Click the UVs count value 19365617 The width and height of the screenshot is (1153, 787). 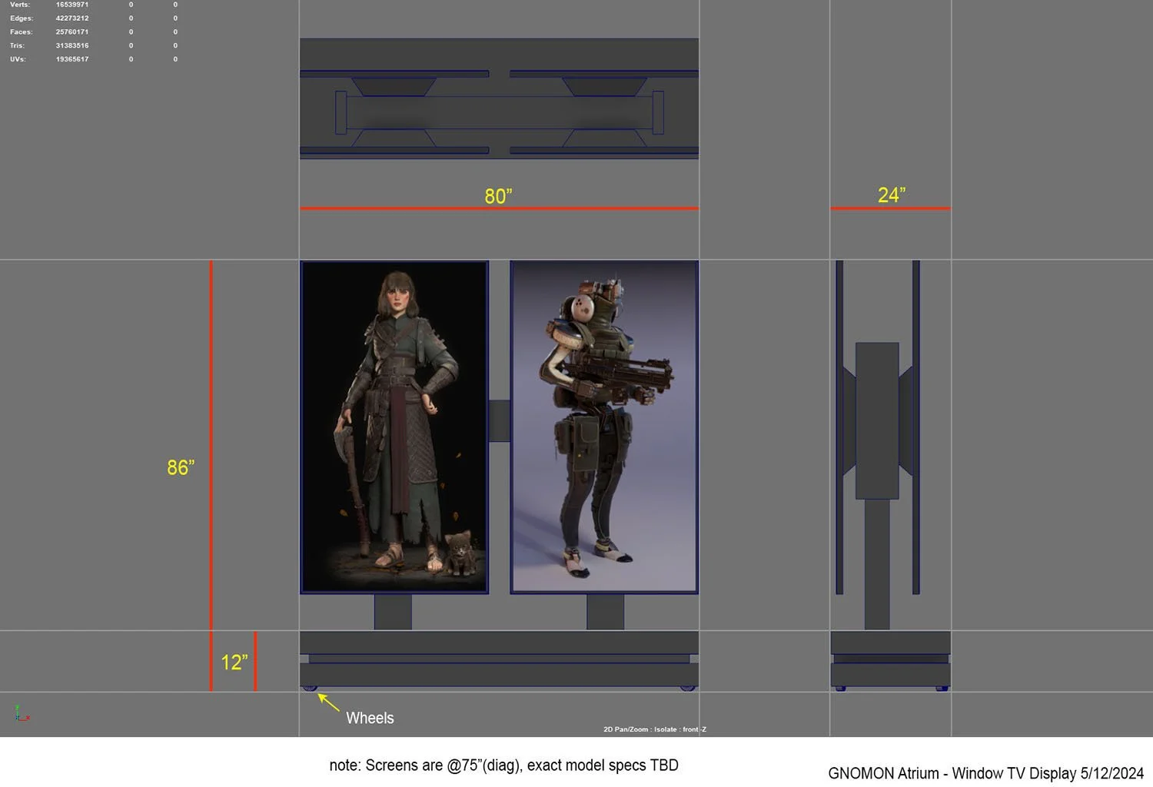pos(72,59)
